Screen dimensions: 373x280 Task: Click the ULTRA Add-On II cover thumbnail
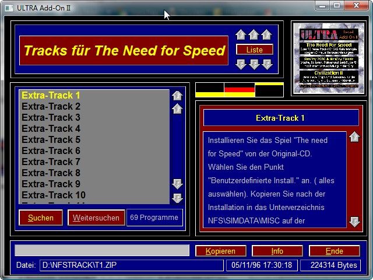[329, 58]
